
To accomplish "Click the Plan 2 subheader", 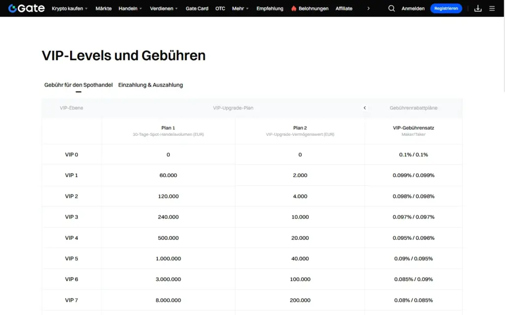I will point(300,128).
